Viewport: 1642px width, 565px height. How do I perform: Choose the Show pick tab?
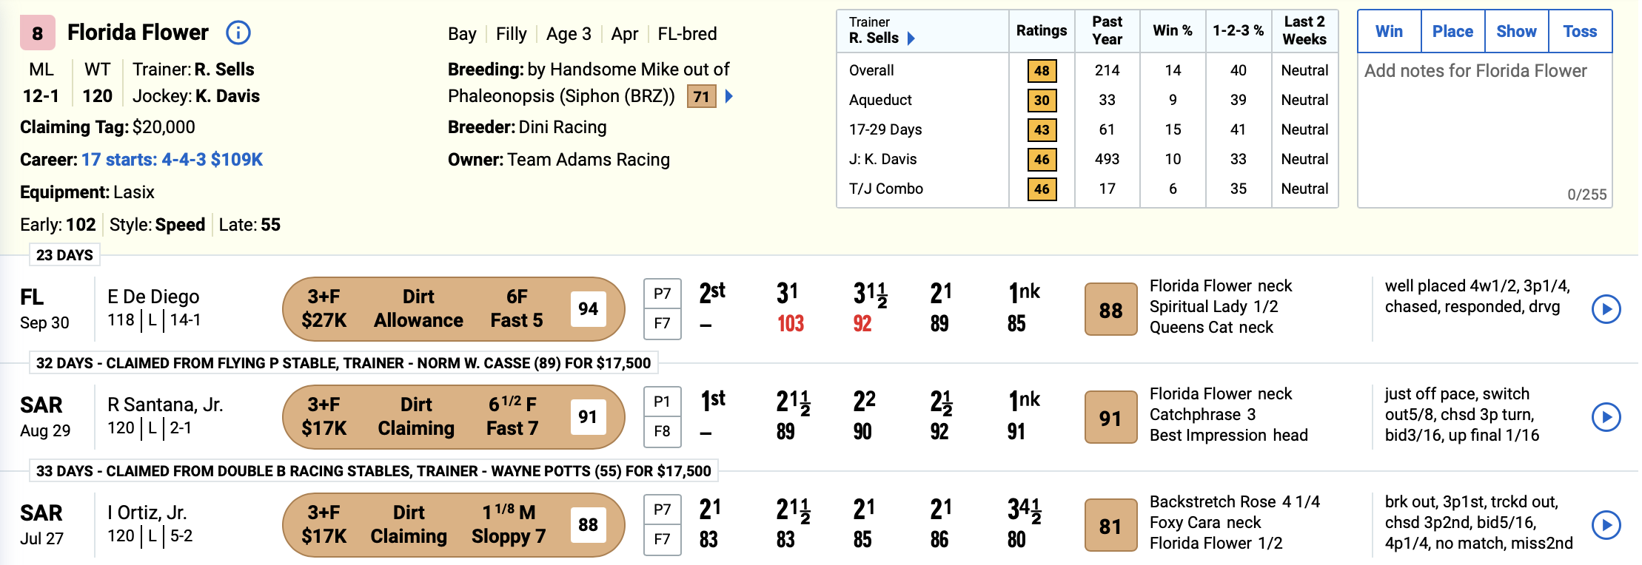coord(1516,31)
